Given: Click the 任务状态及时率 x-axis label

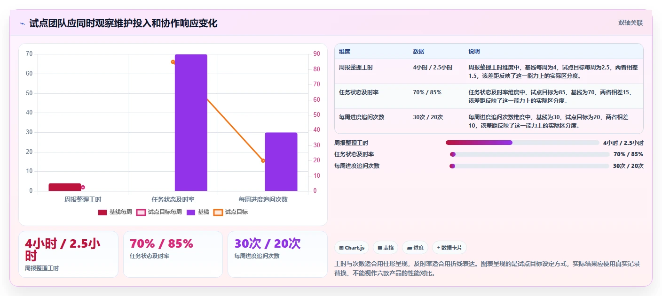Looking at the screenshot, I should pos(173,199).
